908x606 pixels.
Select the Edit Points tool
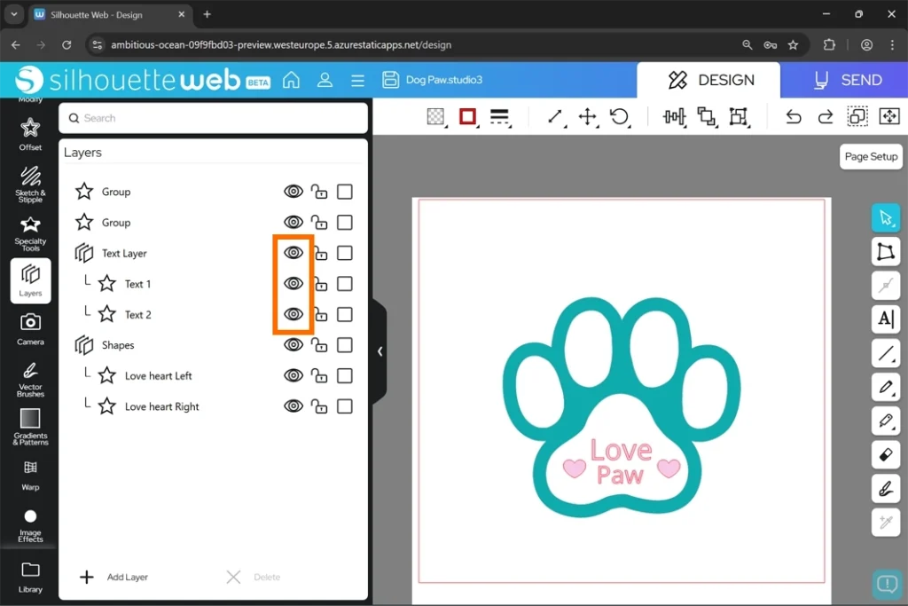[885, 252]
